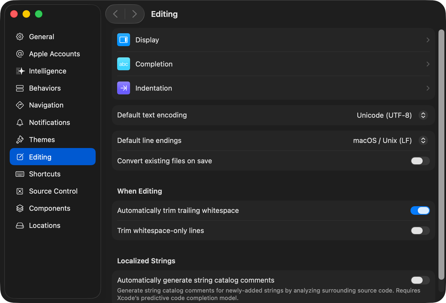
Task: Click the purple Indentation arrow icon
Action: click(124, 88)
